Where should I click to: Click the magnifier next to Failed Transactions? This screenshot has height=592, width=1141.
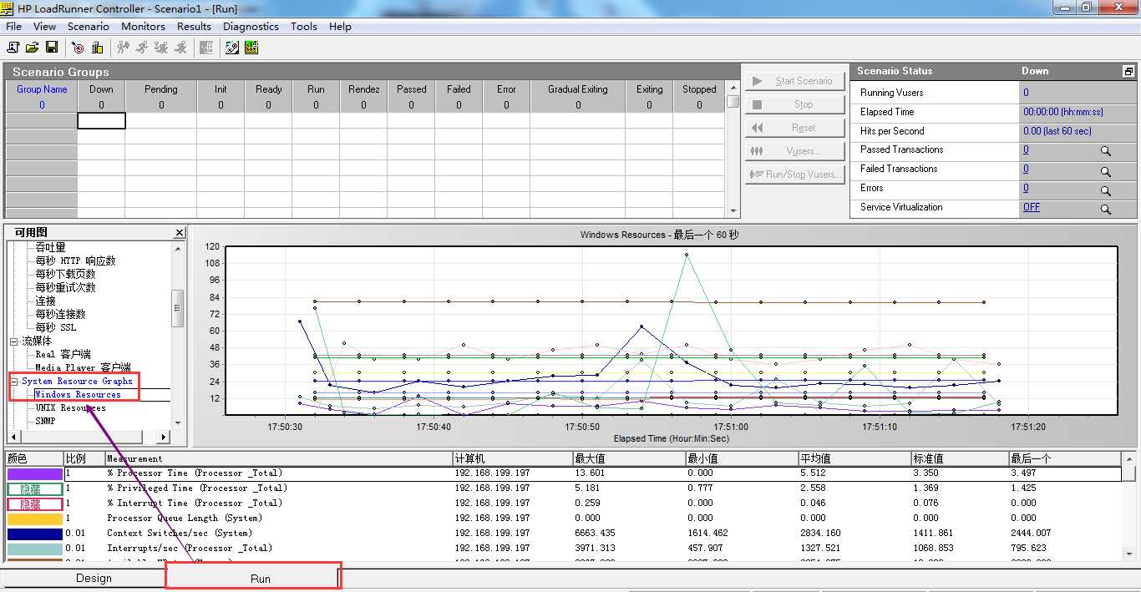pyautogui.click(x=1105, y=171)
